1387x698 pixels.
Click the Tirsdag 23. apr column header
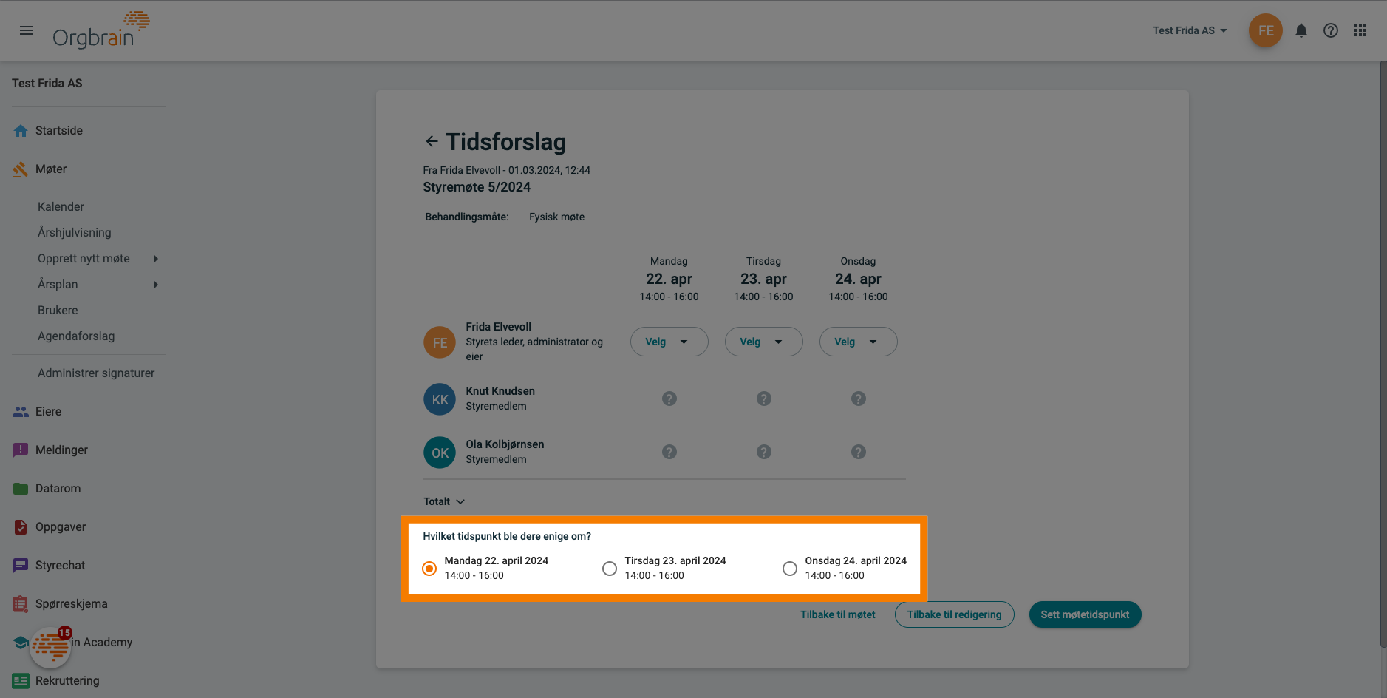pos(764,279)
